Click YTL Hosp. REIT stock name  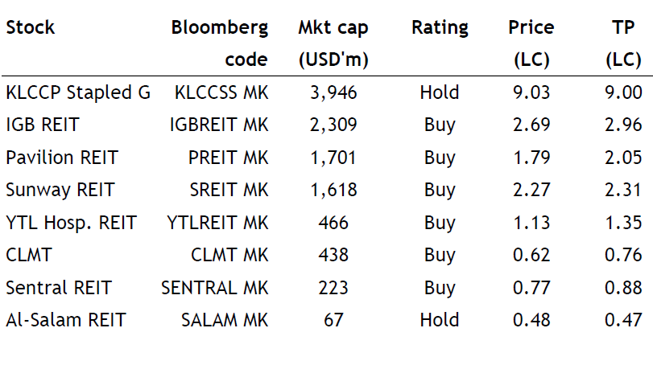pyautogui.click(x=71, y=223)
